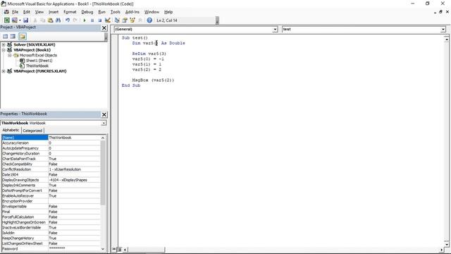Screen dimensions: 451x254
Task: Click the Paste icon in toolbar
Action: [x=50, y=20]
